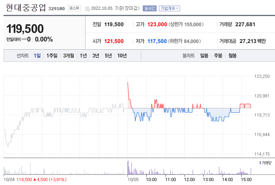
Task: Click the 10:00 time axis label
Action: [x=151, y=180]
